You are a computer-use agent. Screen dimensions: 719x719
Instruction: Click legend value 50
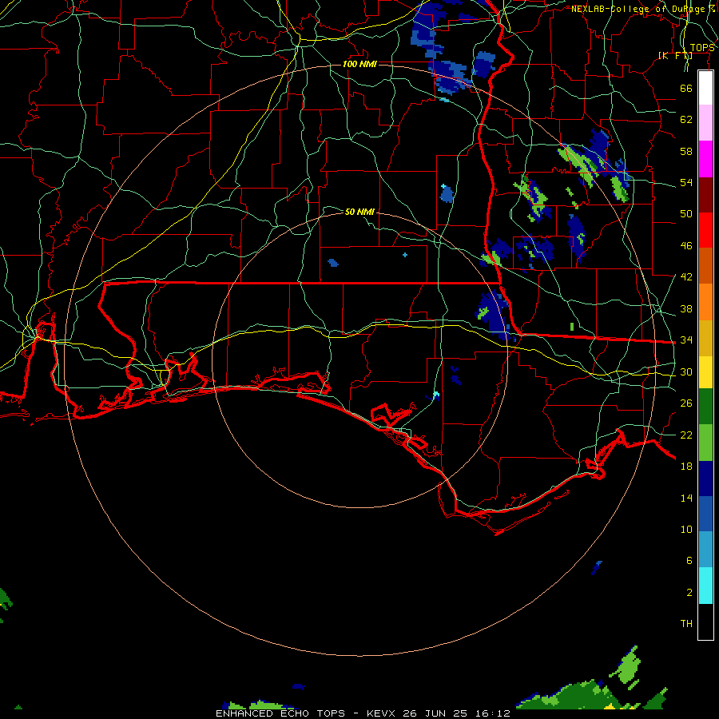[x=686, y=214]
